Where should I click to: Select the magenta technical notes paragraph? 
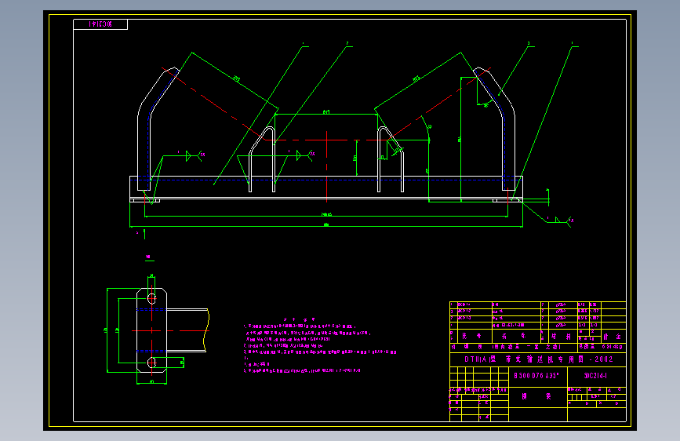click(320, 345)
